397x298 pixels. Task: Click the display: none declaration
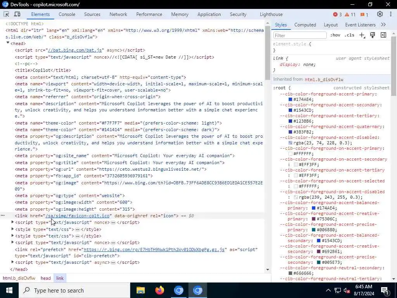tap(297, 65)
